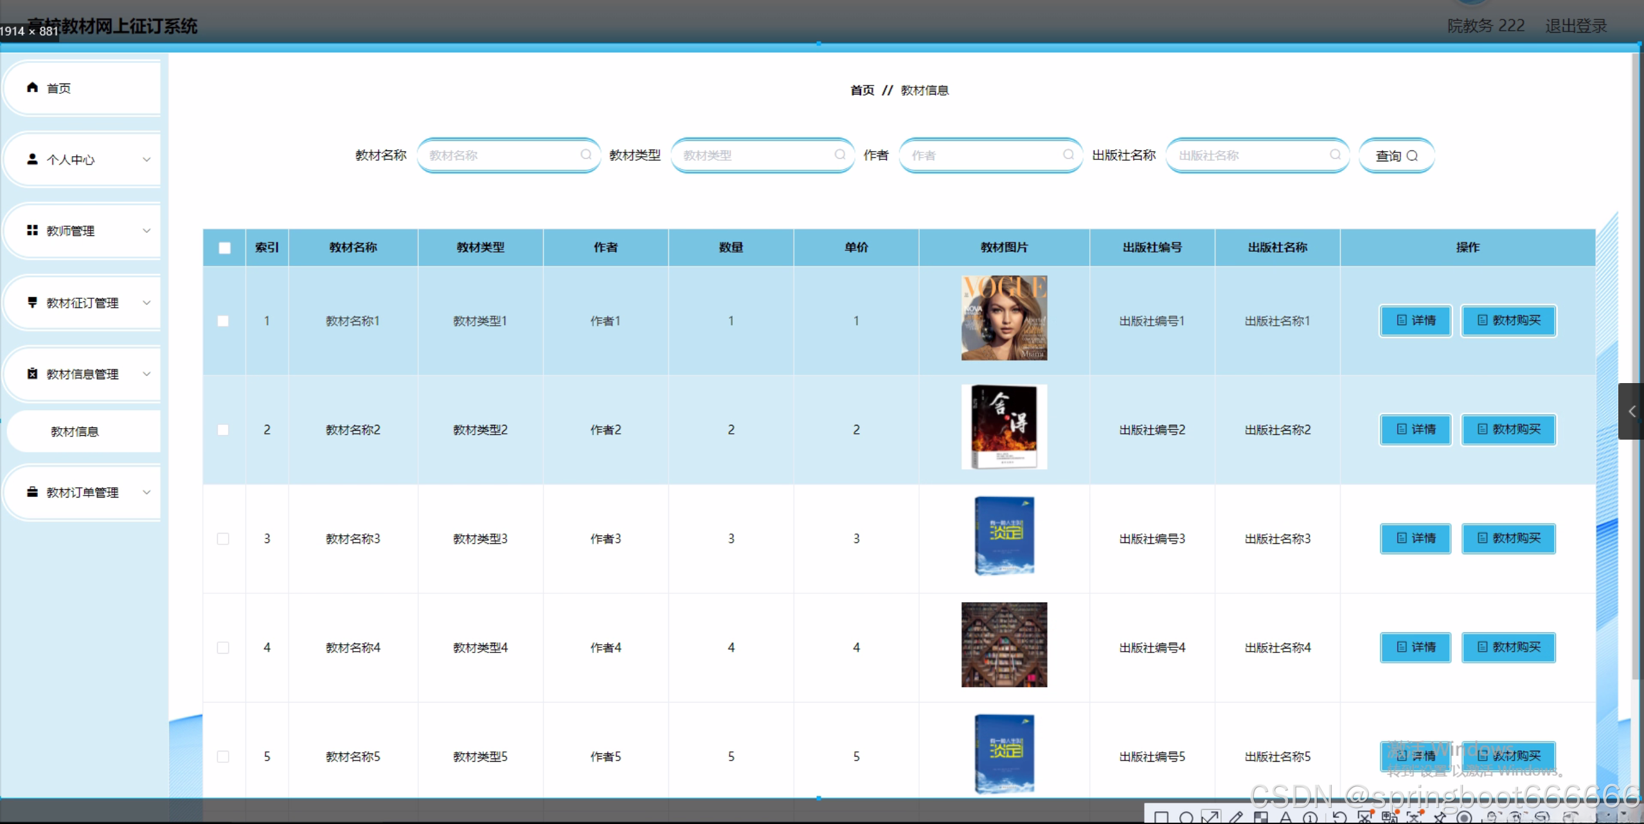
Task: Click the home icon next to 首页
Action: click(32, 87)
